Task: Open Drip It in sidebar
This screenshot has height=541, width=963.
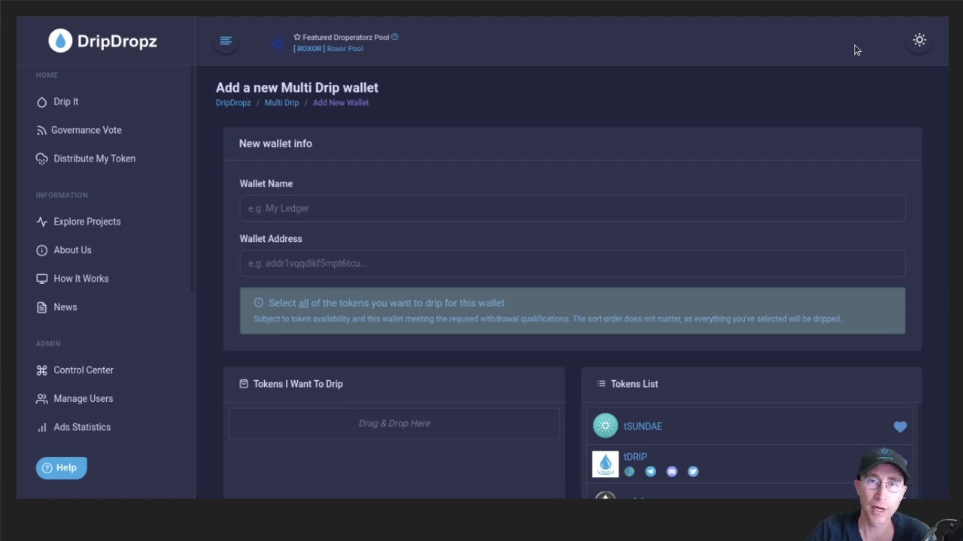Action: coord(65,101)
